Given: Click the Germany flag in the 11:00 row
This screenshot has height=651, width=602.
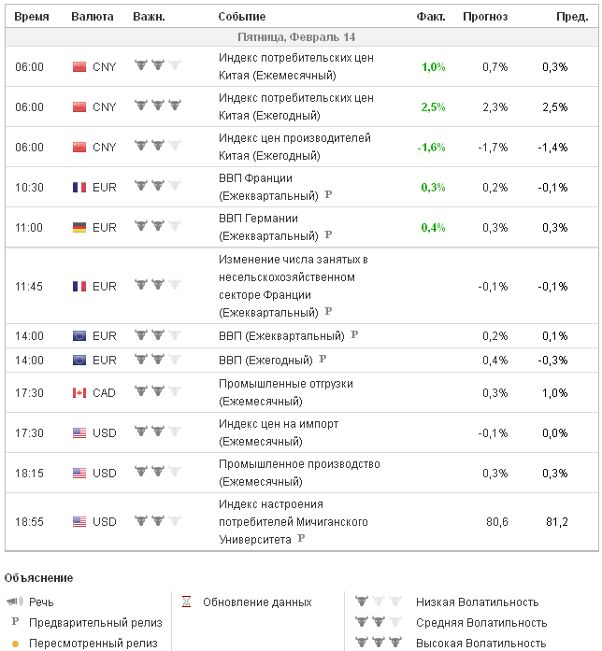Looking at the screenshot, I should point(79,227).
